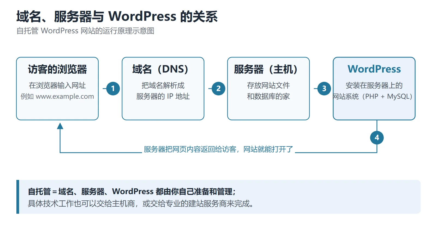Viewport: 437px width, 229px height.
Task: Click the text 在浏览器输入网址
Action: point(57,85)
